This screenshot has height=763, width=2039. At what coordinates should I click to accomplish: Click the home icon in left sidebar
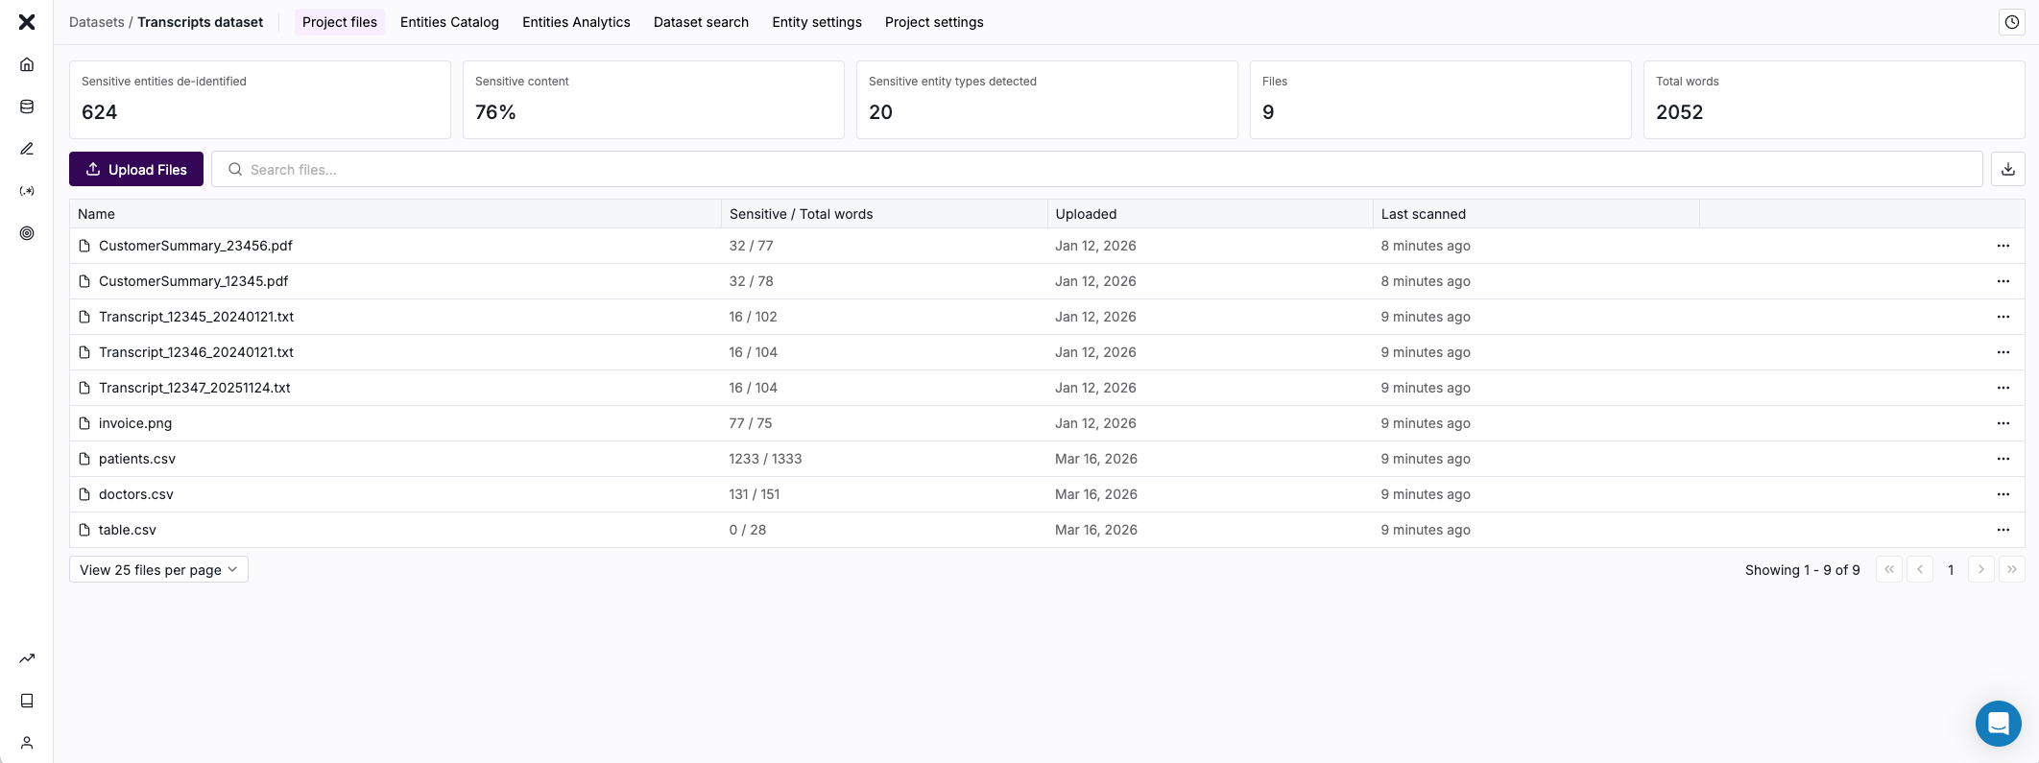pos(27,64)
